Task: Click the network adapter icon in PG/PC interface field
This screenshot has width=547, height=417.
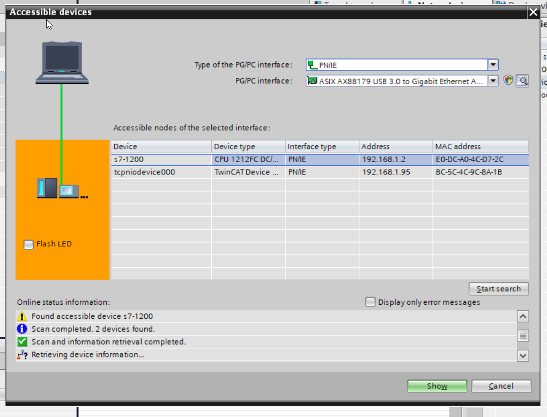Action: [x=312, y=81]
